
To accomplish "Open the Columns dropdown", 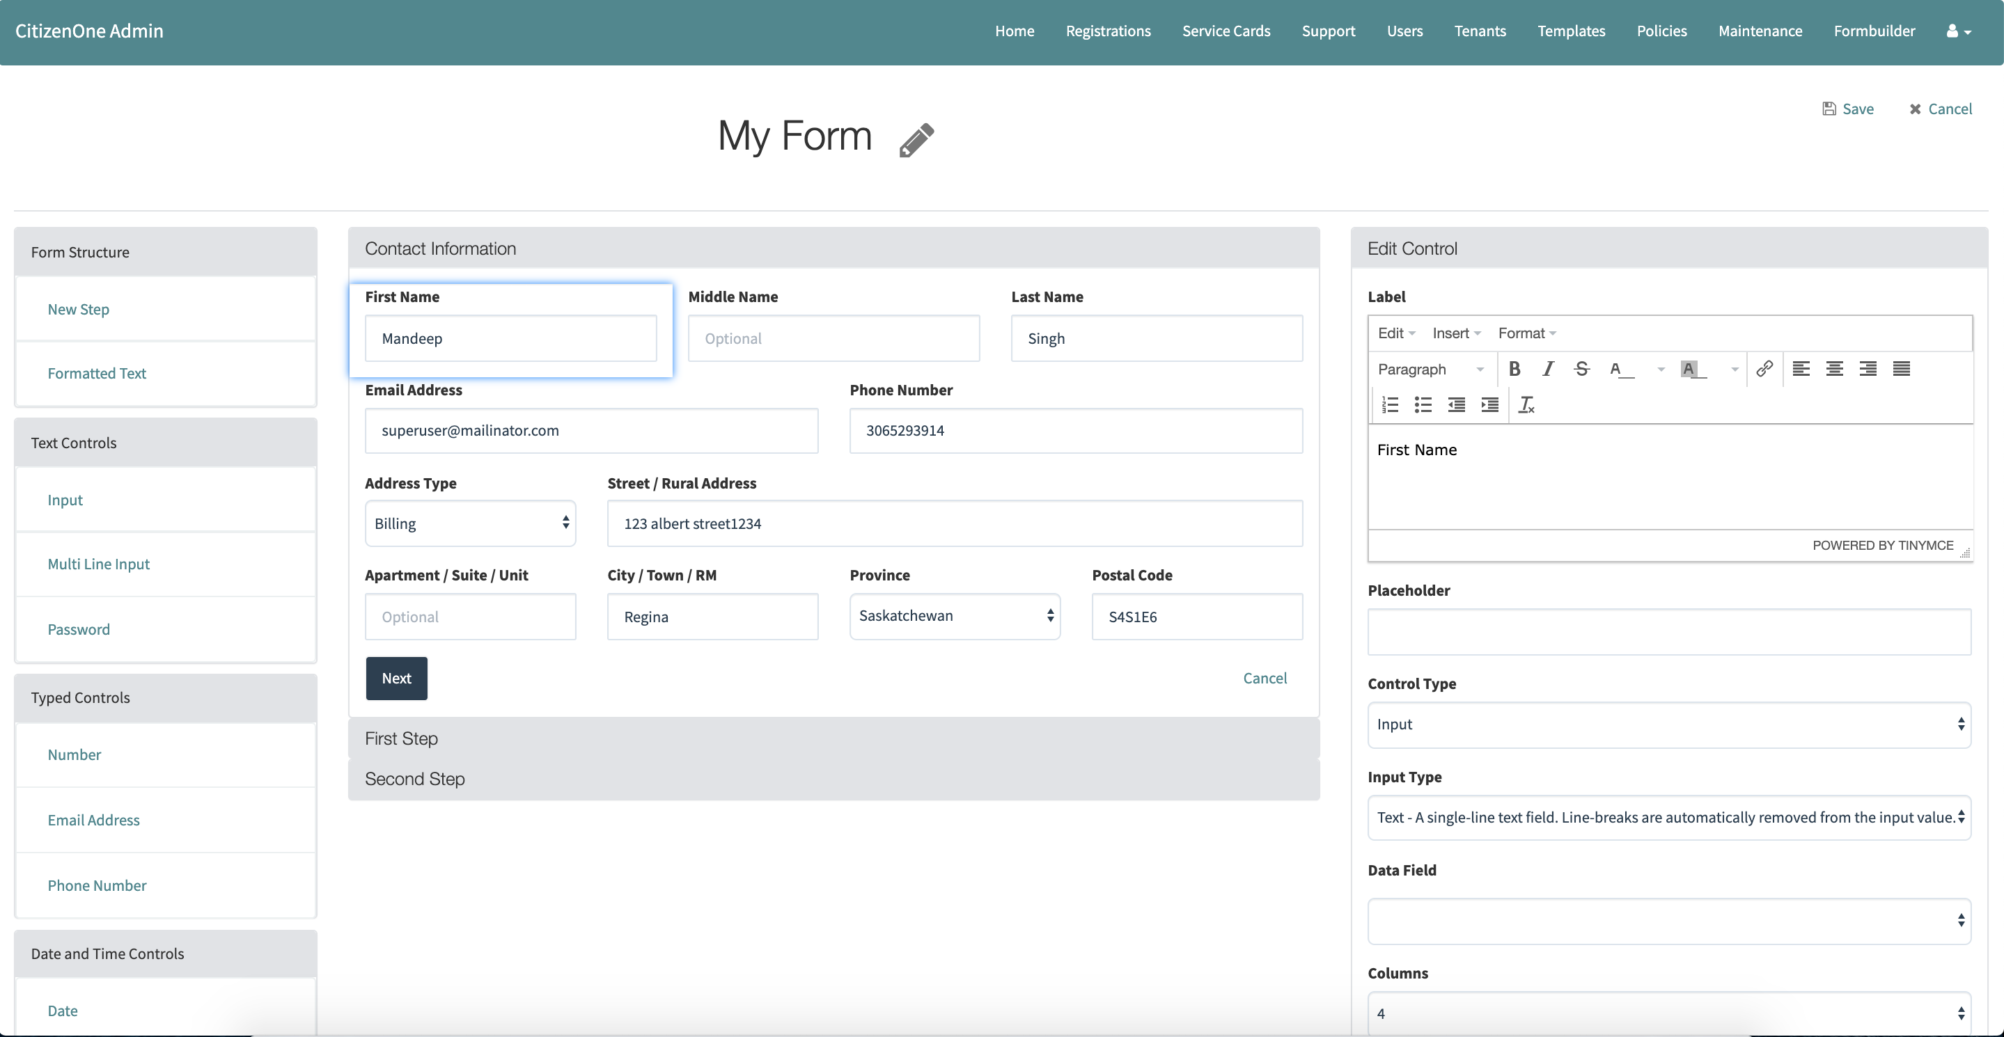I will pyautogui.click(x=1668, y=1013).
